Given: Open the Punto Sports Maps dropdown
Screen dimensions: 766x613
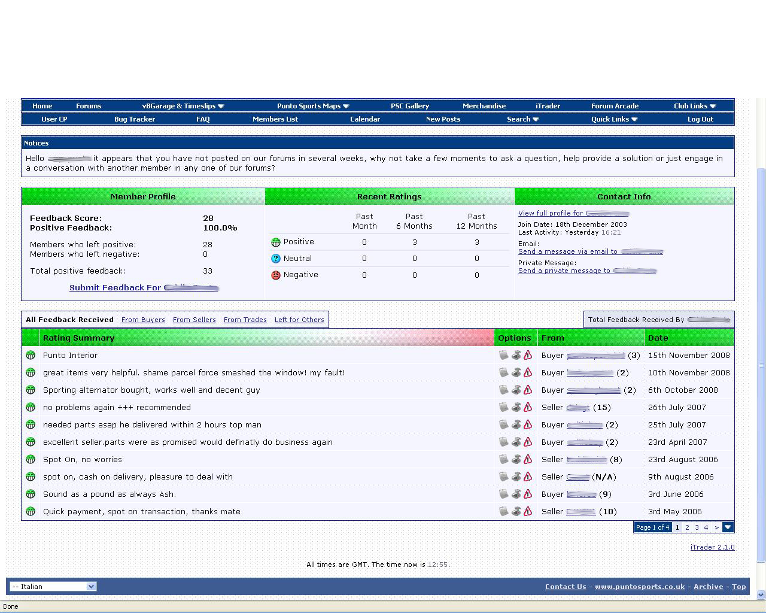Looking at the screenshot, I should coord(313,106).
